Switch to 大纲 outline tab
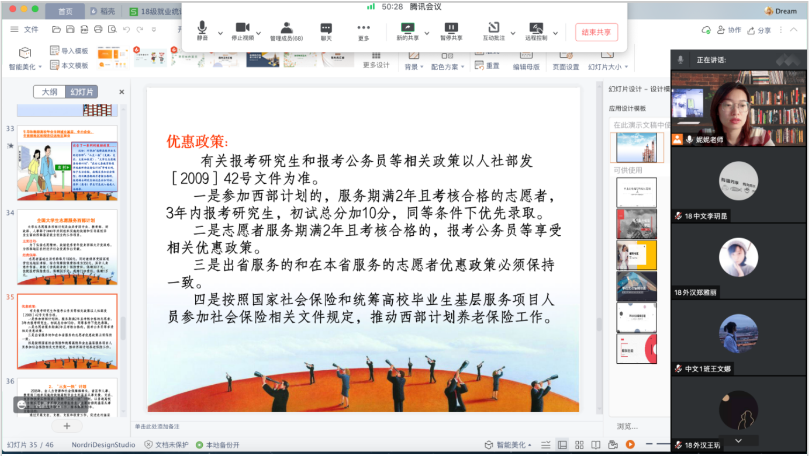Screen dimensions: 809x456 pyautogui.click(x=49, y=92)
